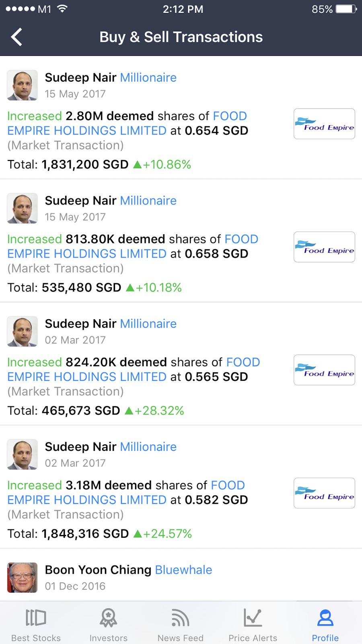Image resolution: width=362 pixels, height=644 pixels.
Task: Open FOOD EMPIRE HOLDINGS link at 0.582 SGD
Action: coord(87,500)
